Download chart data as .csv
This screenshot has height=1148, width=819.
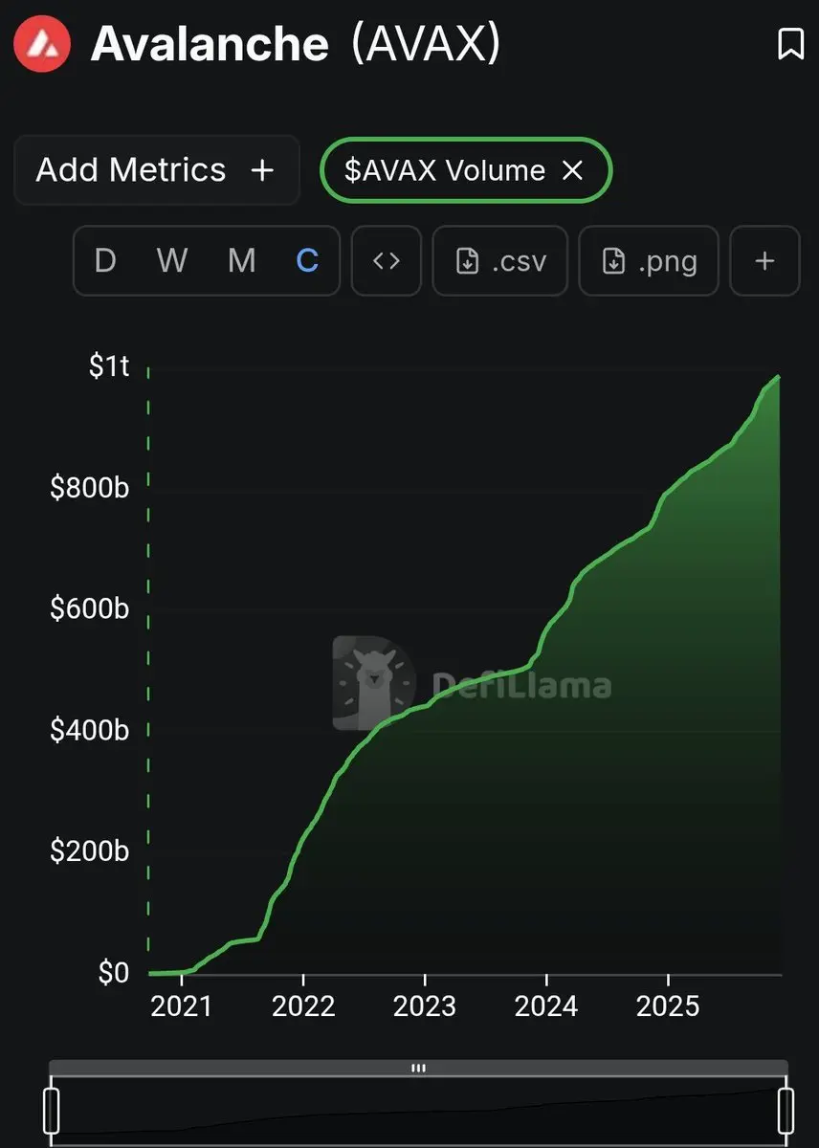pyautogui.click(x=499, y=260)
